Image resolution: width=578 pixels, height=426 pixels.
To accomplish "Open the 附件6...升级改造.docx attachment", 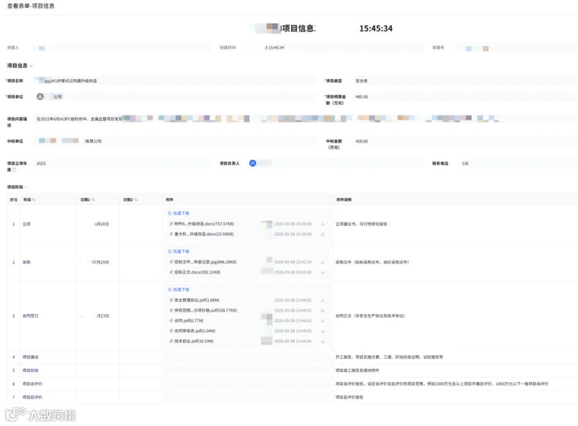I will pos(202,224).
